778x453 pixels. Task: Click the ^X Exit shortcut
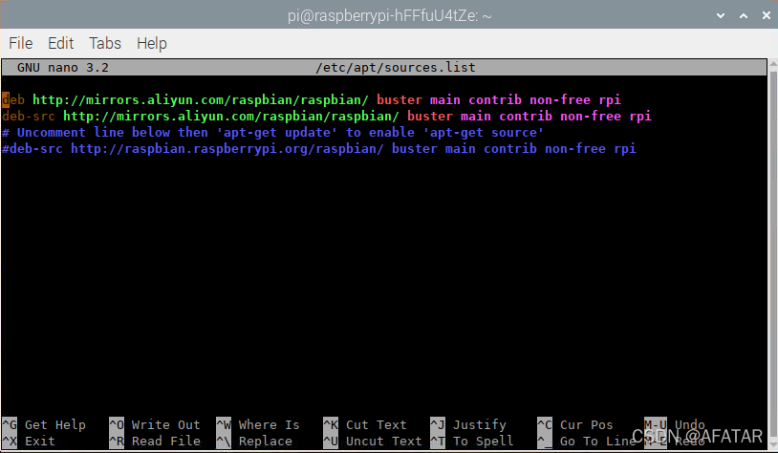(x=29, y=442)
